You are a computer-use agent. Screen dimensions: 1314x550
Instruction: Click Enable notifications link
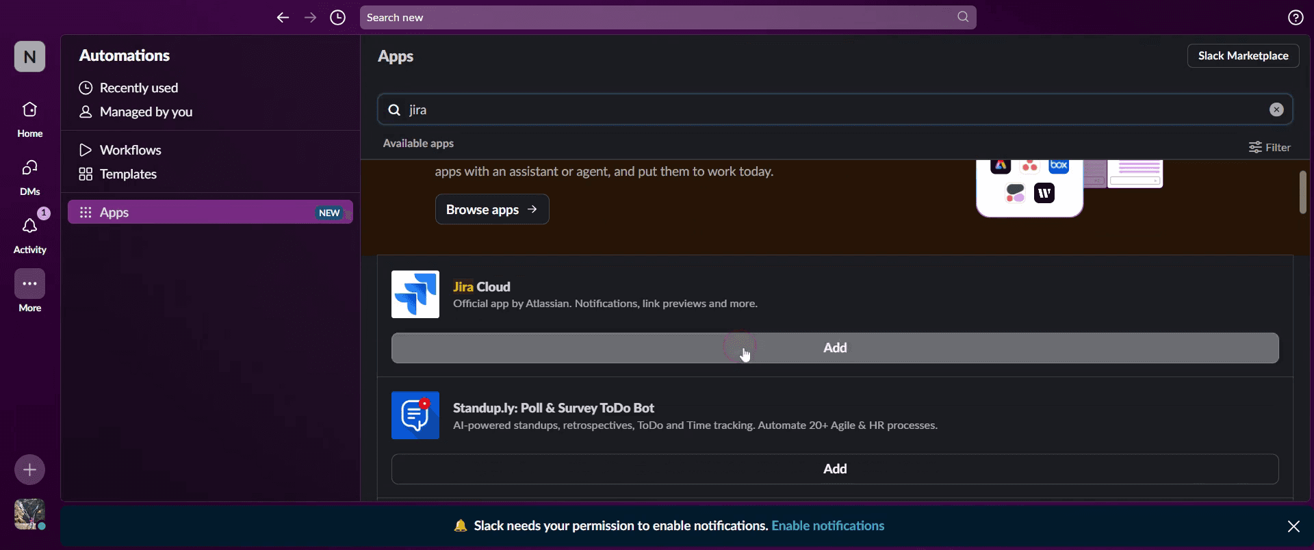coord(827,526)
